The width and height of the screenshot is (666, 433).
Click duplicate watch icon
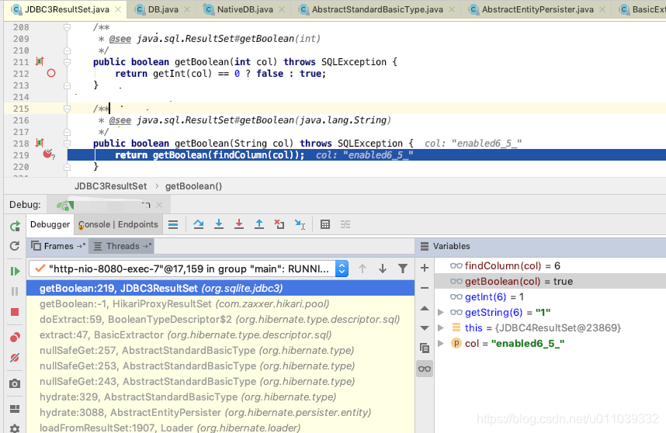(x=425, y=348)
